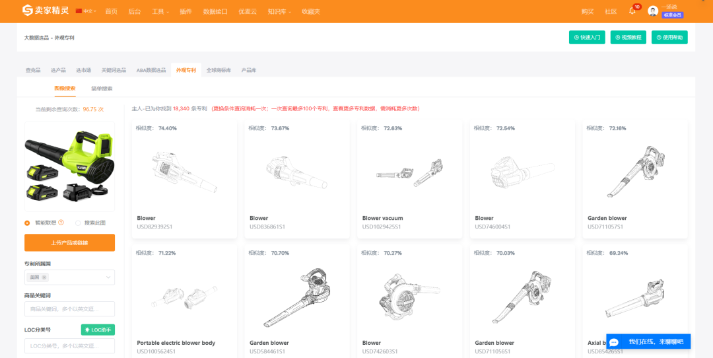This screenshot has height=358, width=713.
Task: Click the 卖家精灵 logo
Action: click(x=46, y=11)
